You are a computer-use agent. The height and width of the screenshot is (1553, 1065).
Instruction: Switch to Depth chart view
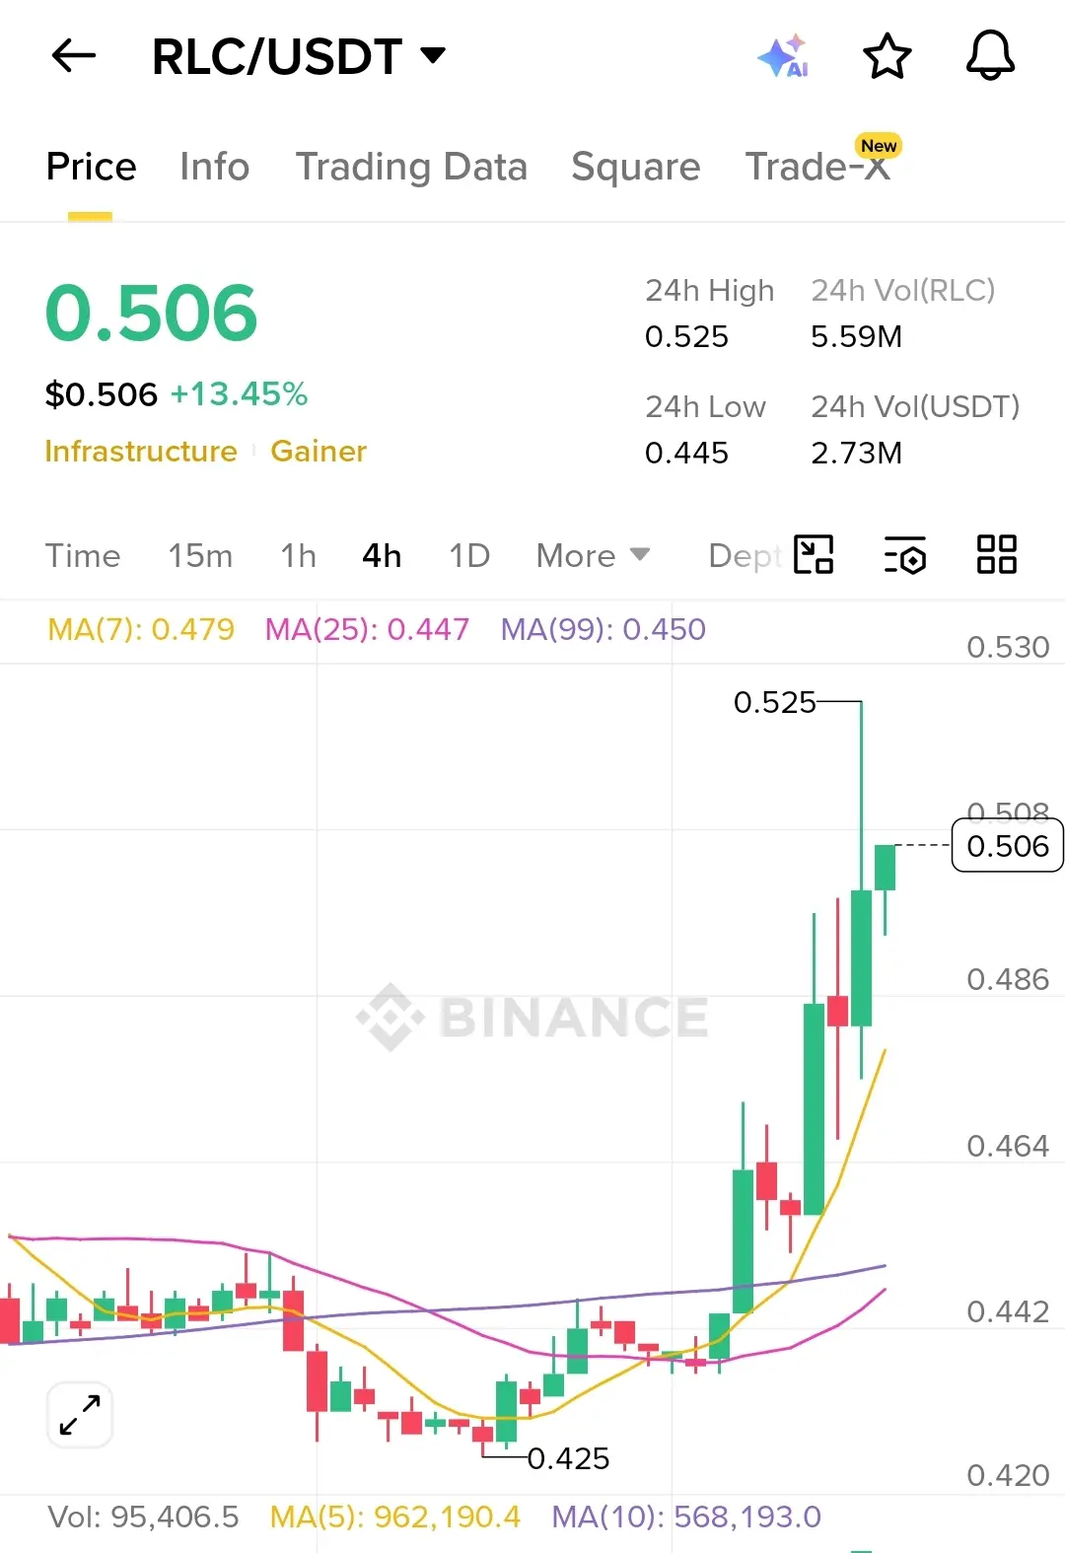pyautogui.click(x=745, y=555)
